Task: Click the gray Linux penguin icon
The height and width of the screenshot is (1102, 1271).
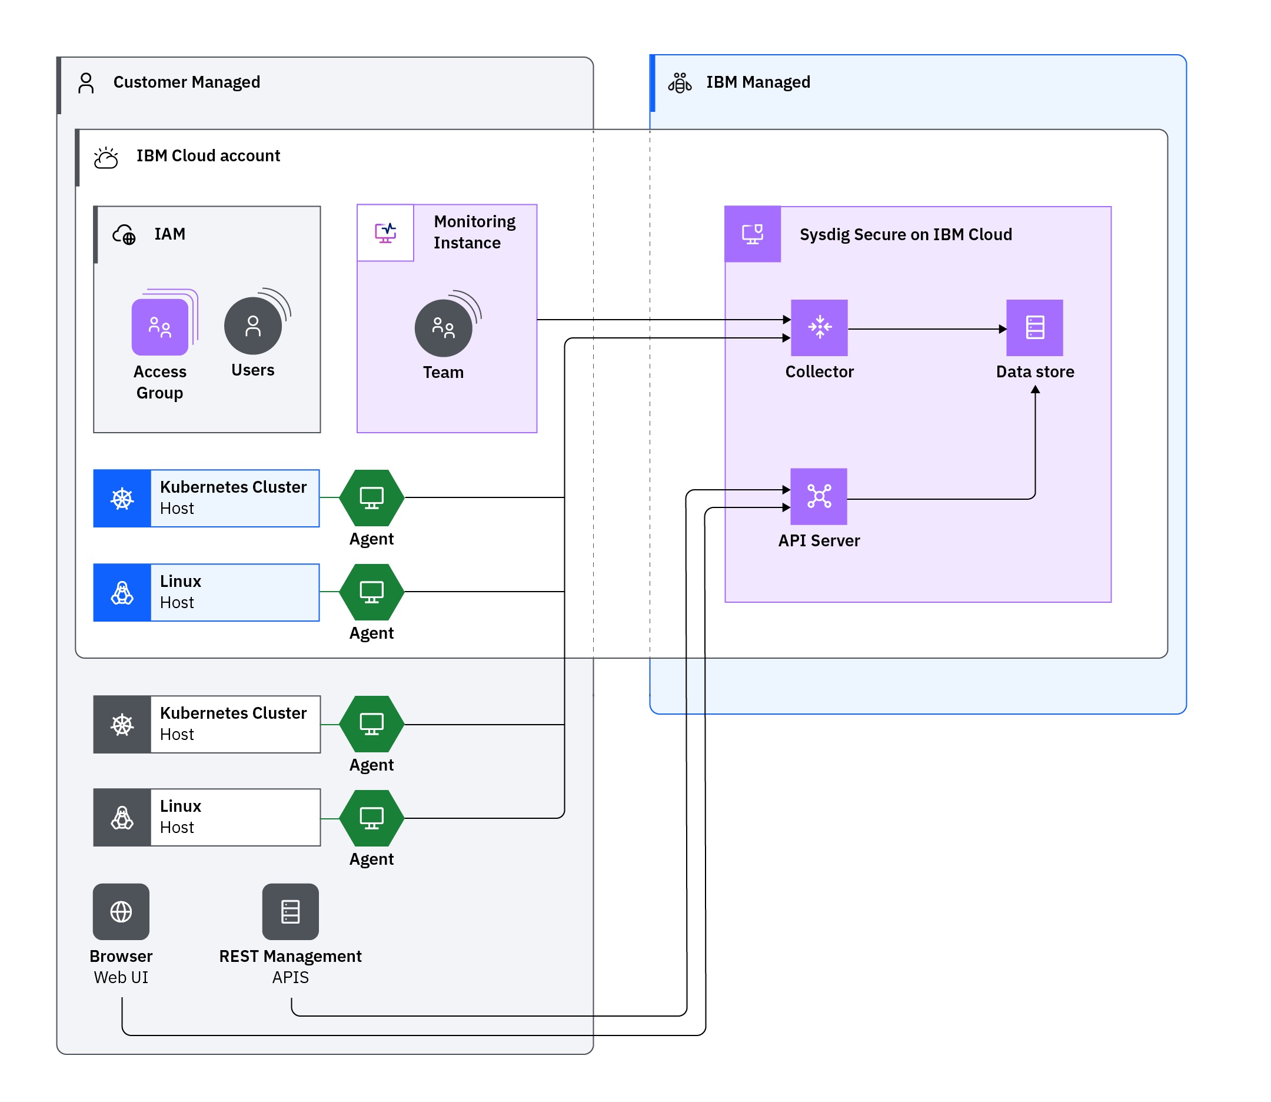Action: coord(122,818)
